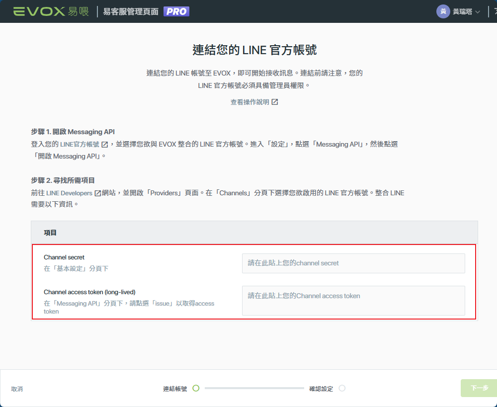Focus the Channel access token textarea
This screenshot has width=497, height=407.
[353, 301]
